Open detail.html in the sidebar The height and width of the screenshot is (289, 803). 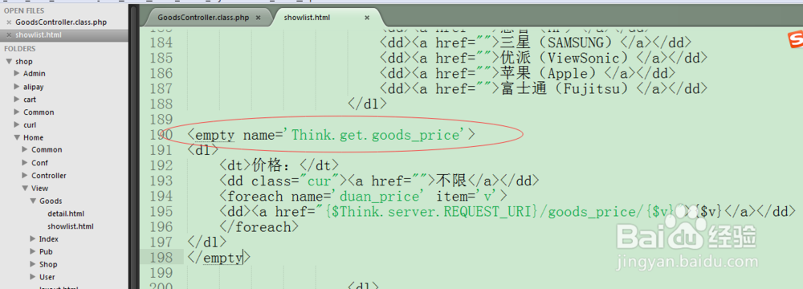click(x=66, y=214)
